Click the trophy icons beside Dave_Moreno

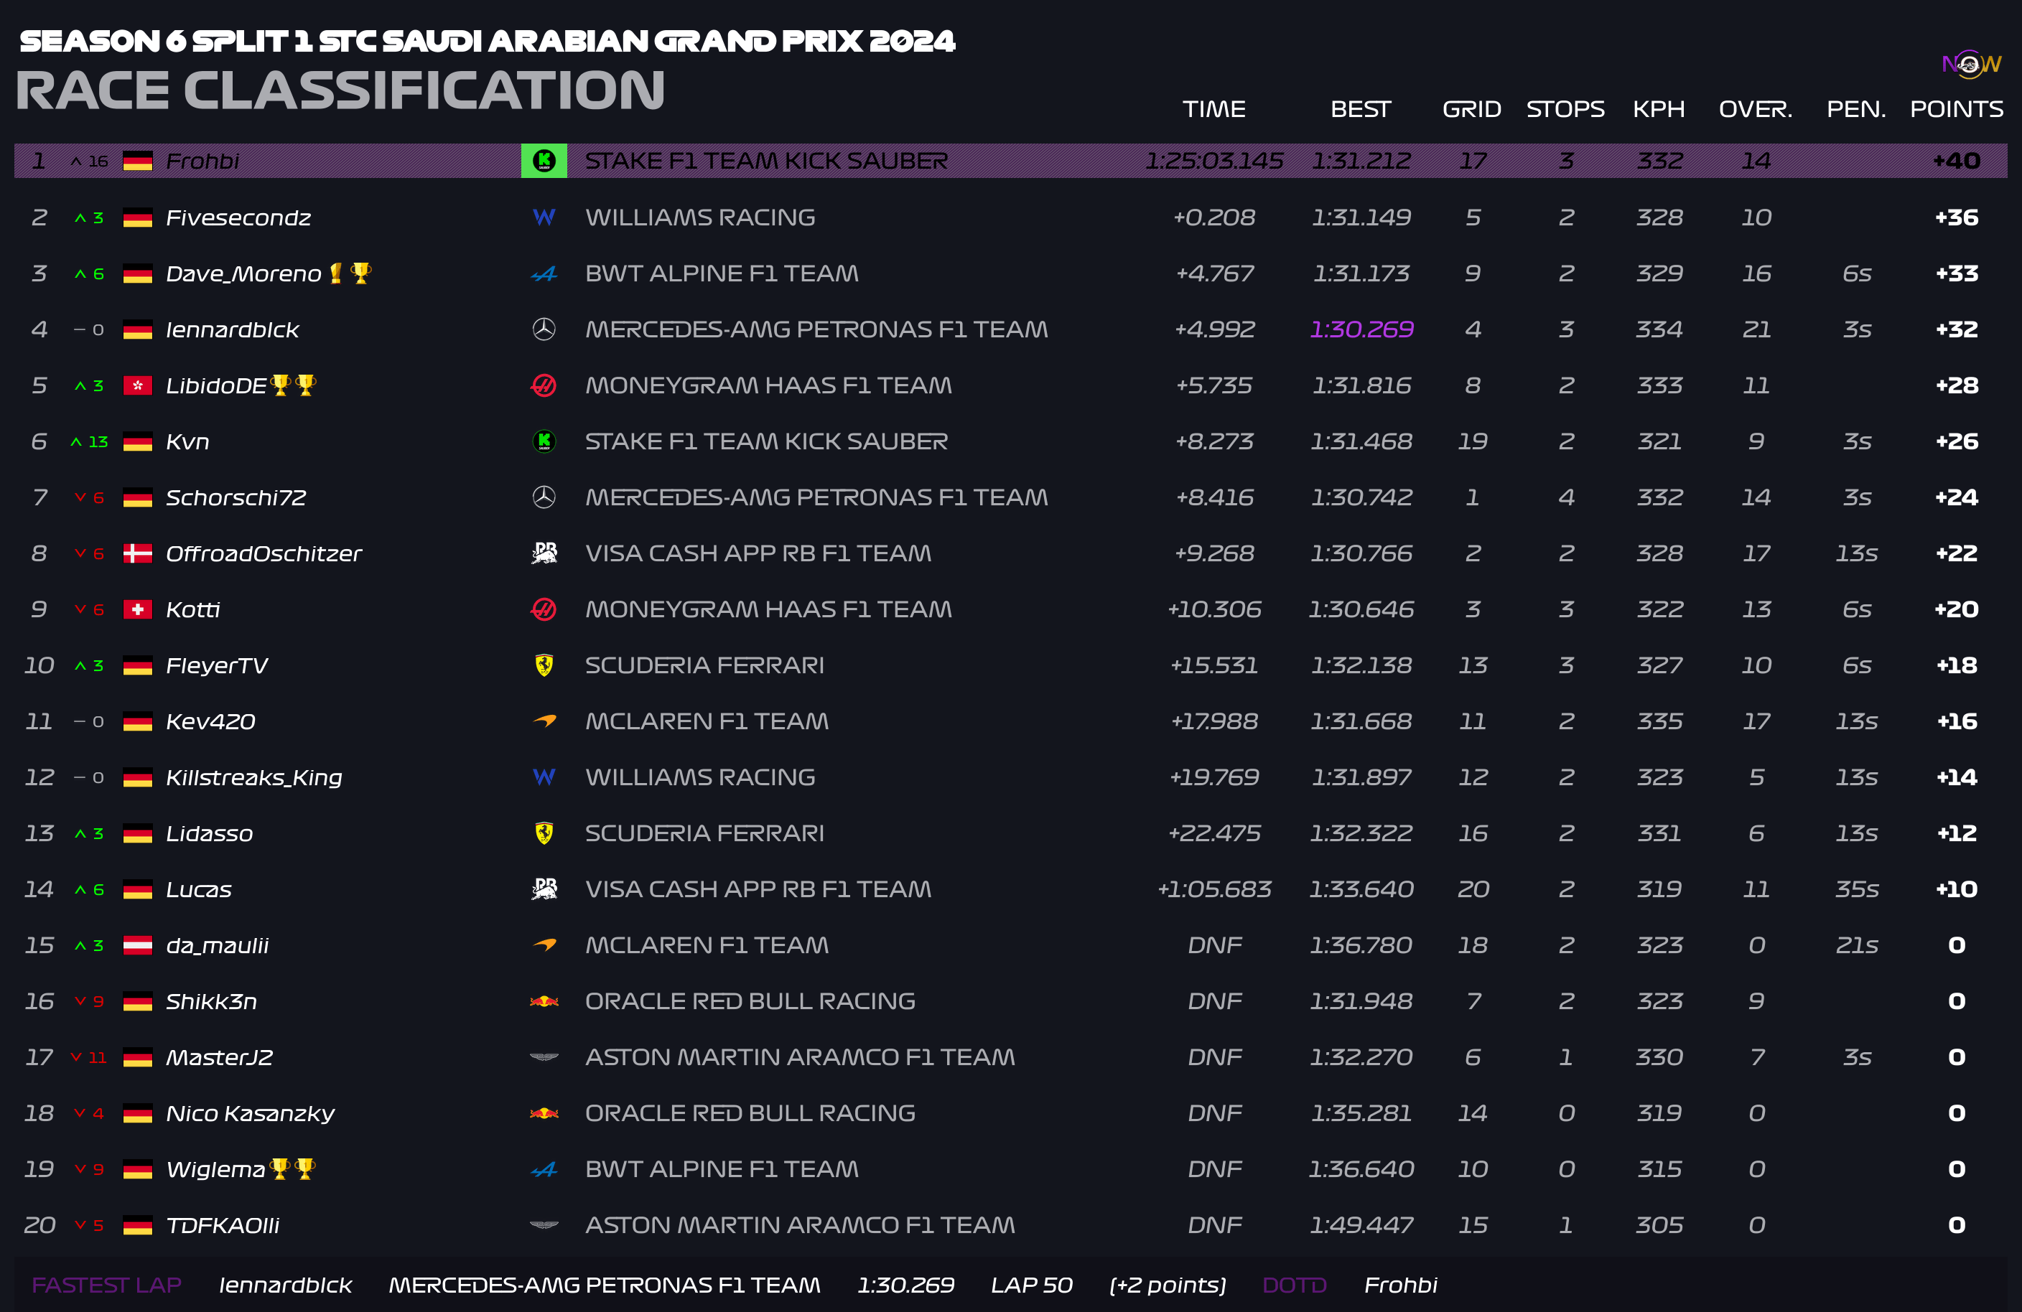click(350, 273)
